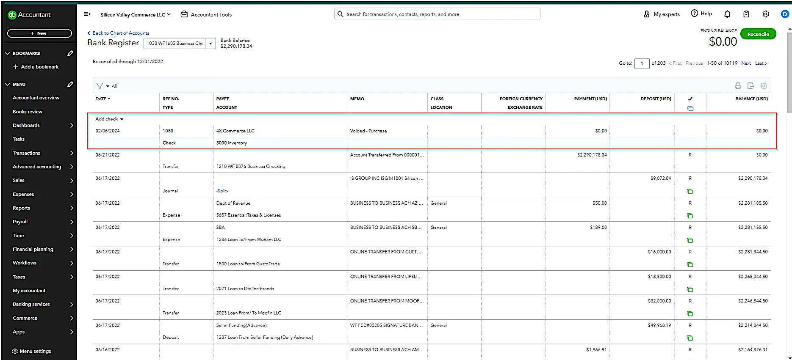
Task: Open My experts
Action: 662,14
